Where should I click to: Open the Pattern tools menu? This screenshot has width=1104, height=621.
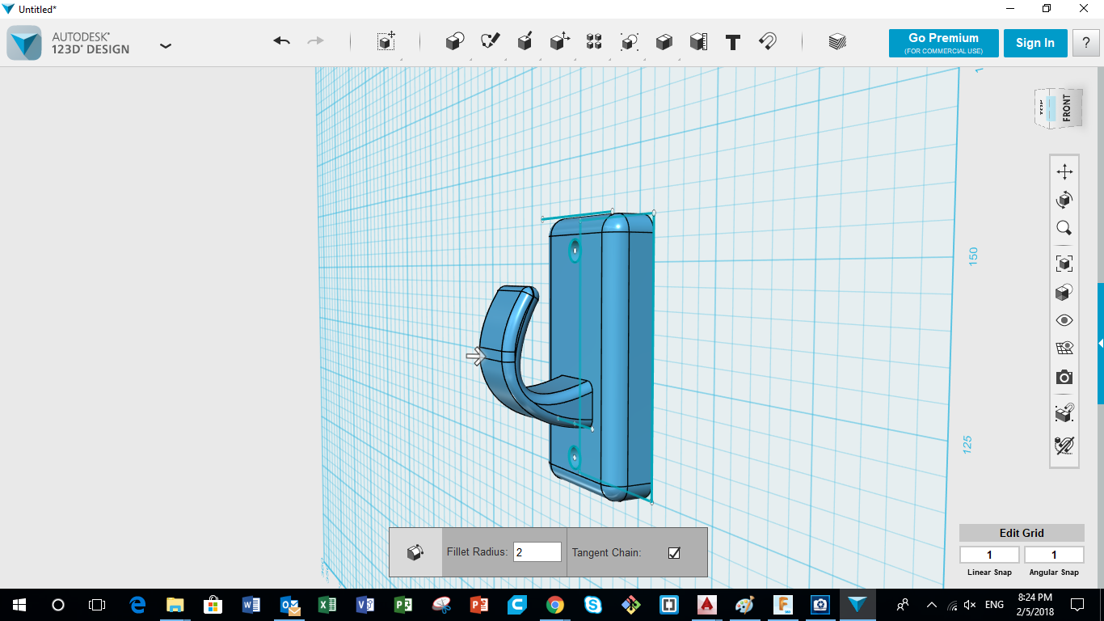point(594,42)
